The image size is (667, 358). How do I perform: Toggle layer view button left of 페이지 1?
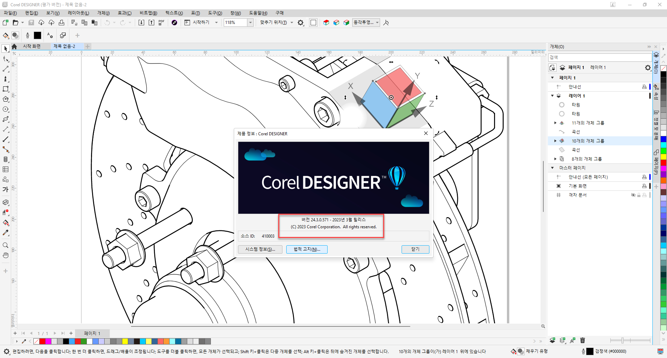tap(552, 68)
